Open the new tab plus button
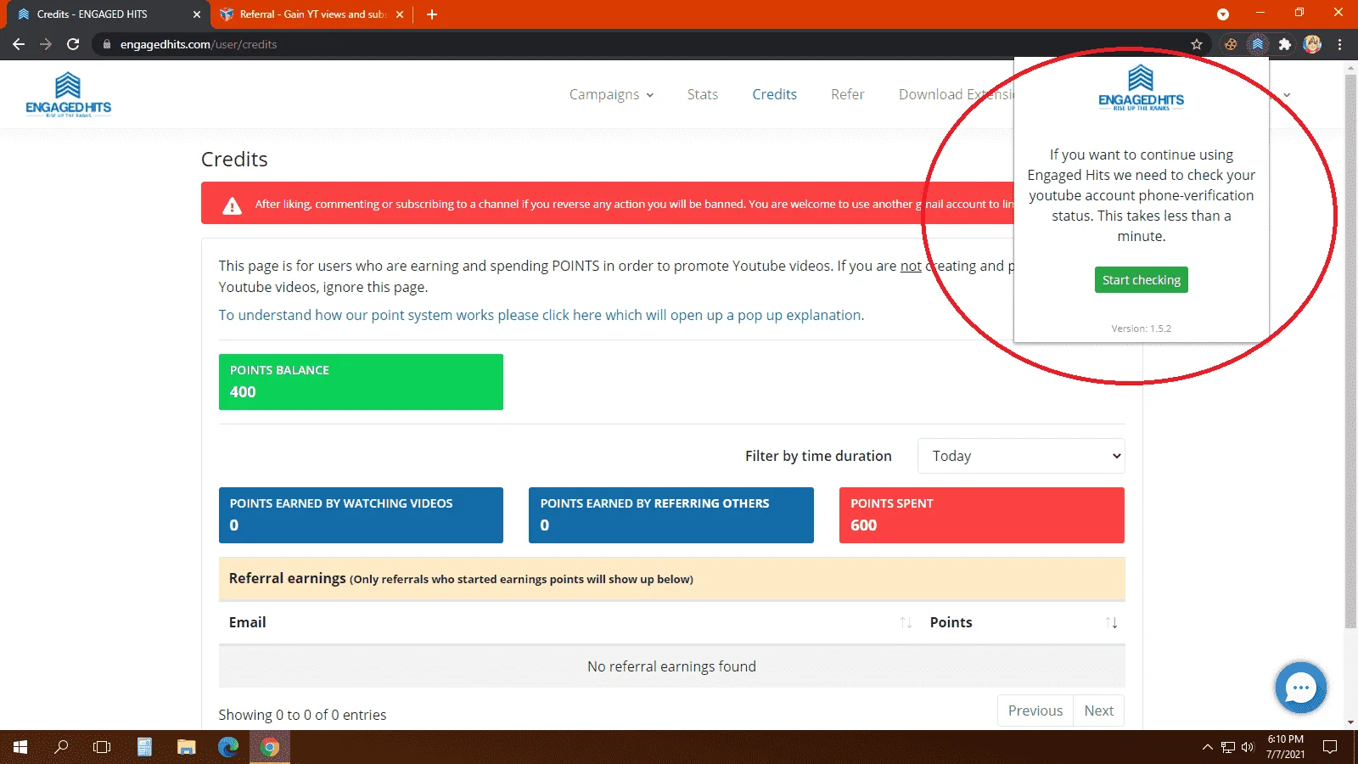The height and width of the screenshot is (764, 1358). (x=432, y=14)
